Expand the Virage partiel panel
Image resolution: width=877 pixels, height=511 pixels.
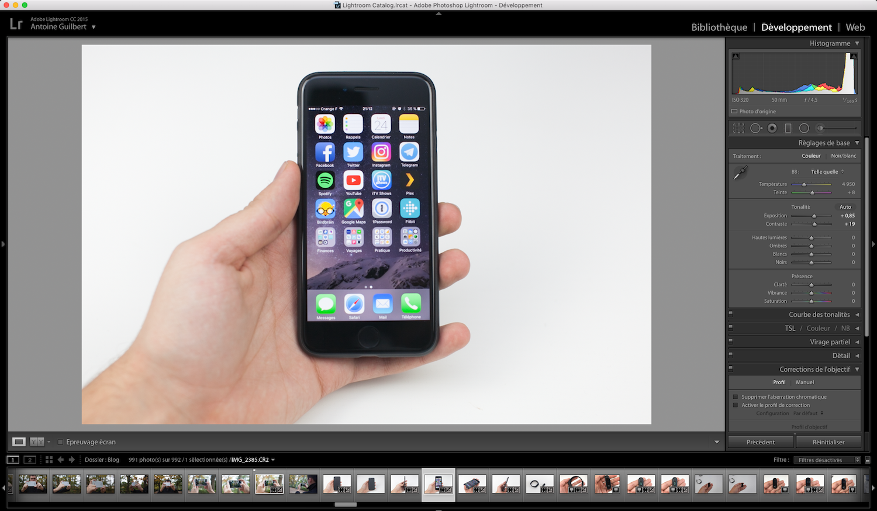[857, 342]
